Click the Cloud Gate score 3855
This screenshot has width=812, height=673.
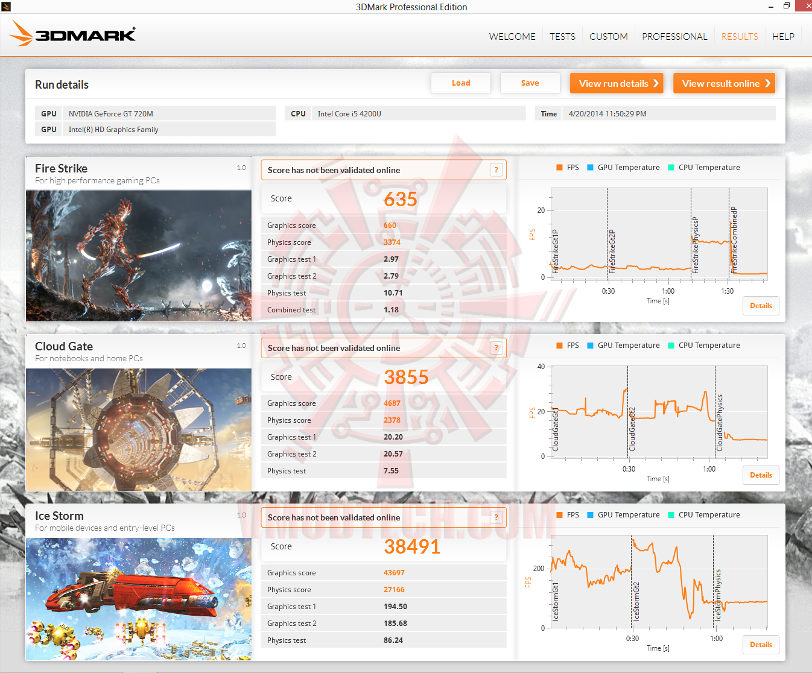click(406, 377)
